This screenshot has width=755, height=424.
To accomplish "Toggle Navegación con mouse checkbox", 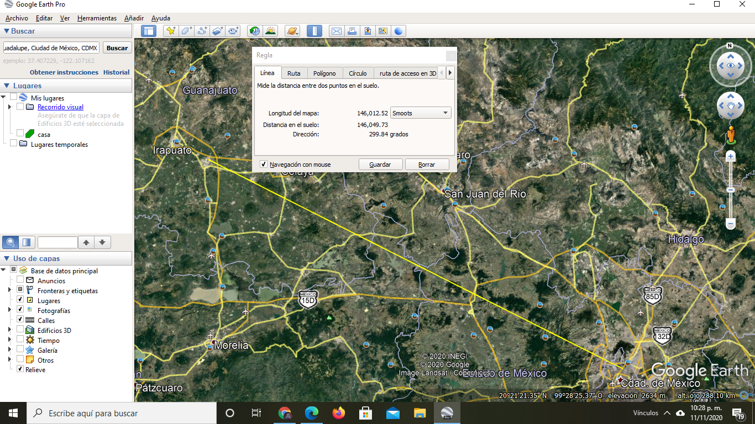I will tap(264, 165).
